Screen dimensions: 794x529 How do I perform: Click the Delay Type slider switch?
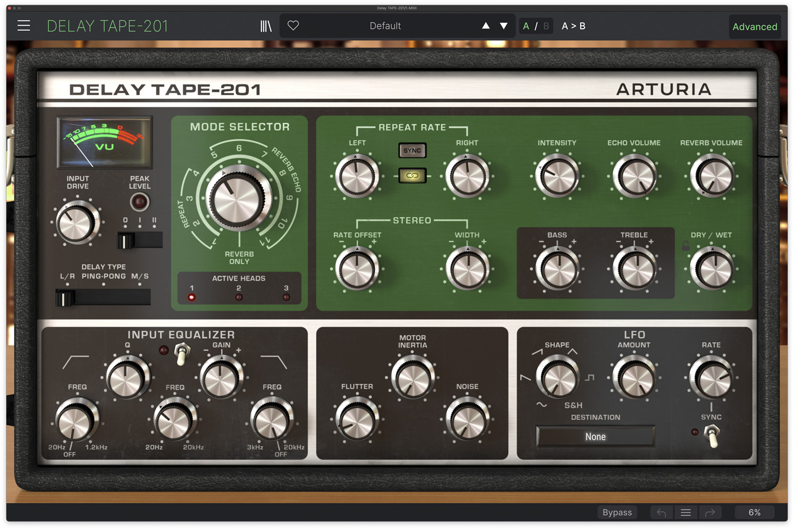103,298
